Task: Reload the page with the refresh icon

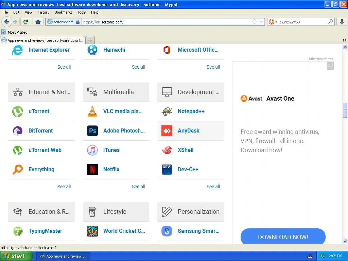Action: click(25, 22)
